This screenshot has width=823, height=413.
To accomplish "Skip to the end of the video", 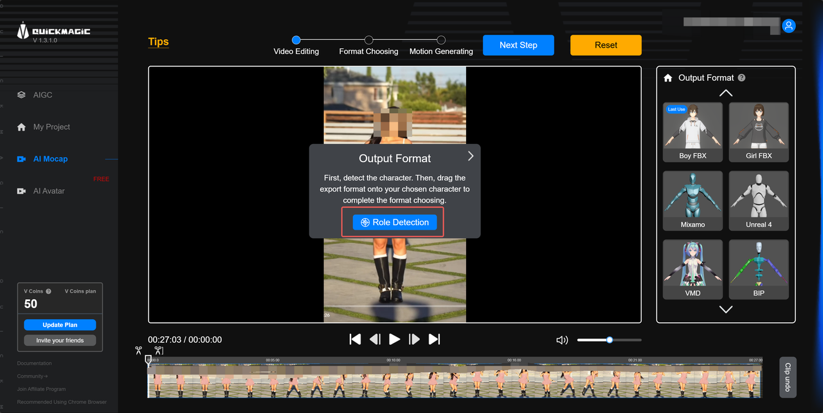I will 435,339.
